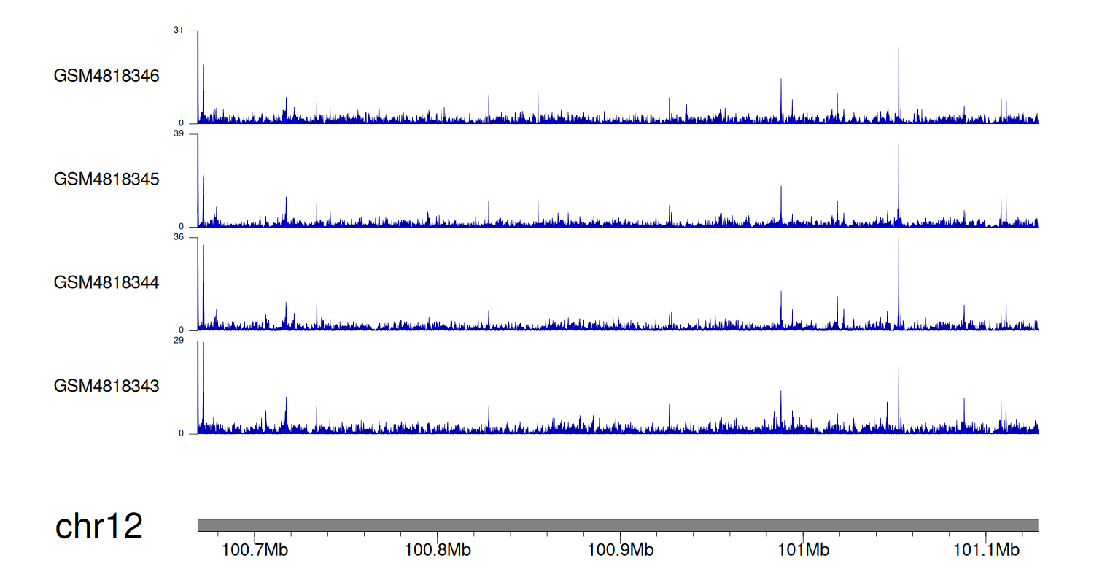The width and height of the screenshot is (1094, 569).
Task: Click the 100.9Mb position label
Action: point(621,549)
